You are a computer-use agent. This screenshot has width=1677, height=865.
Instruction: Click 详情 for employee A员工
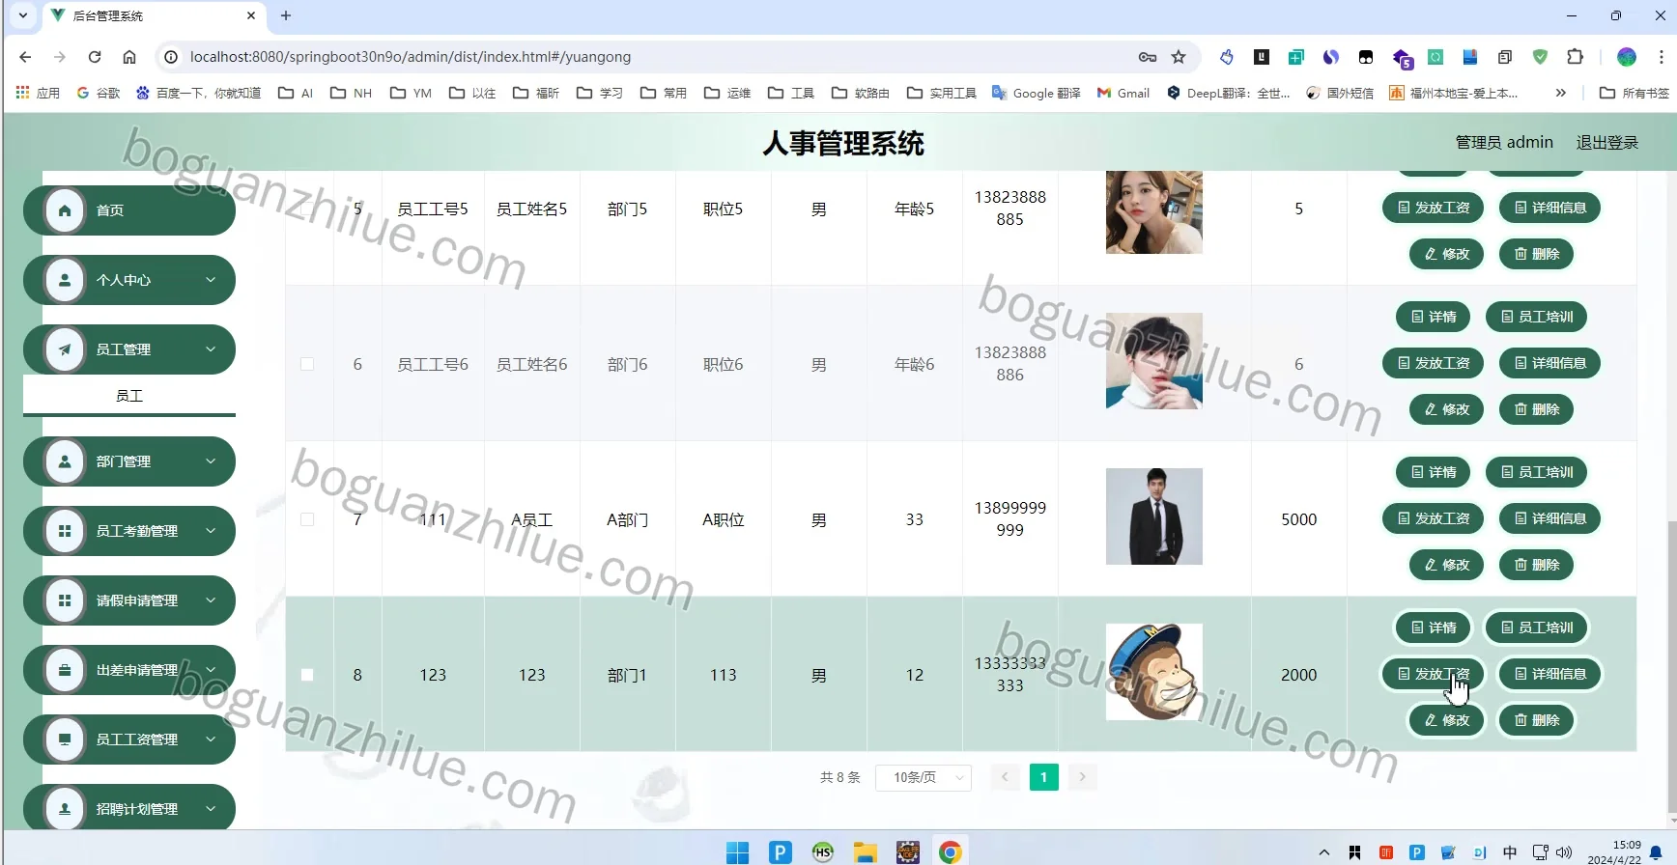click(1434, 472)
